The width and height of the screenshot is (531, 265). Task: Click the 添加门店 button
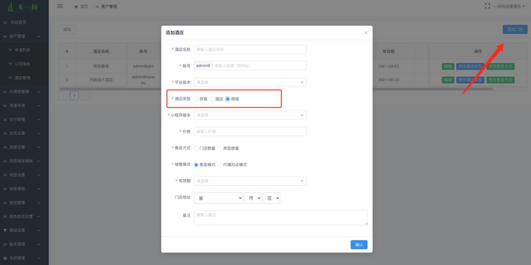tap(515, 29)
